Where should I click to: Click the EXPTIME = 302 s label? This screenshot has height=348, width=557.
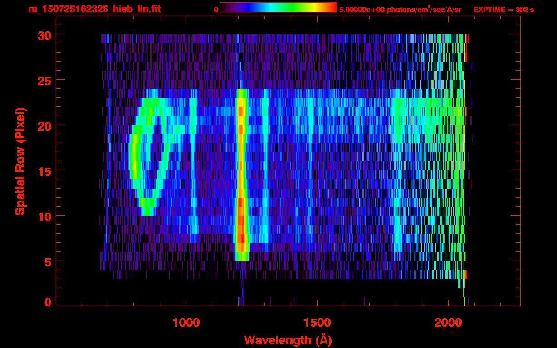point(503,10)
